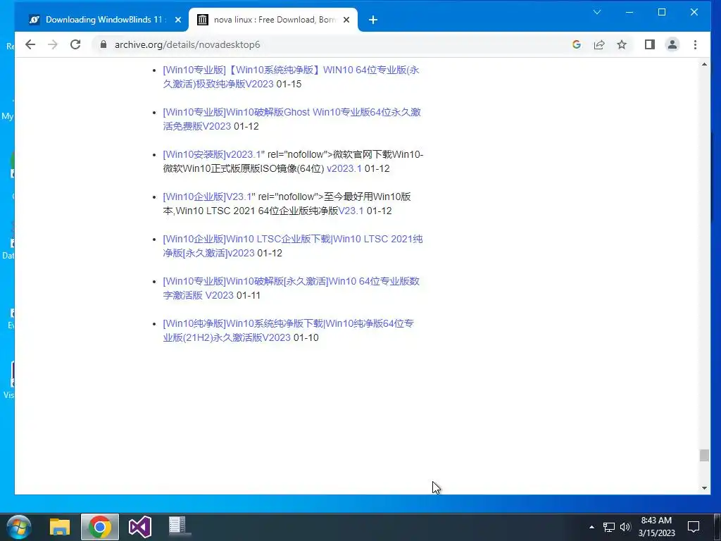Open the WIN10 64位专业版 V2023 01-15 link
Image resolution: width=721 pixels, height=541 pixels.
pyautogui.click(x=291, y=77)
